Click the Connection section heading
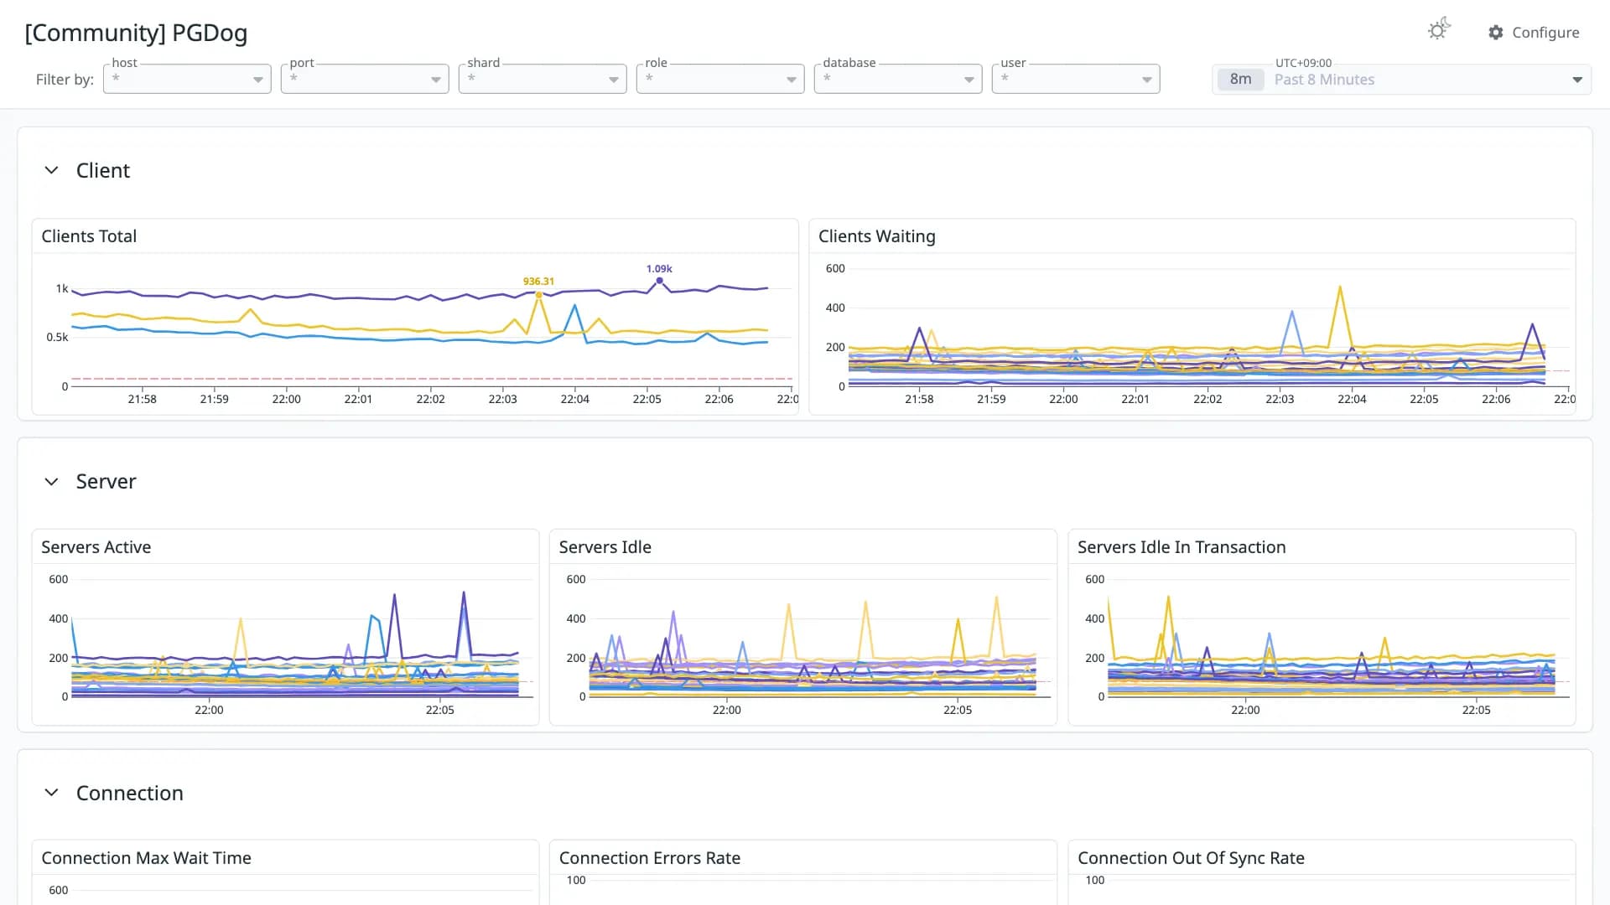This screenshot has width=1610, height=905. pos(129,793)
